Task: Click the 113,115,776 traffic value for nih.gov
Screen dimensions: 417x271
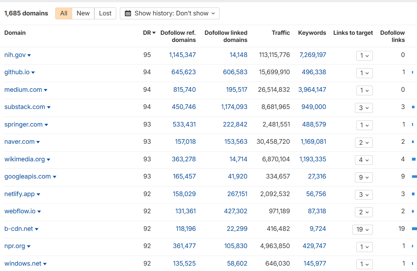Action: tap(275, 55)
